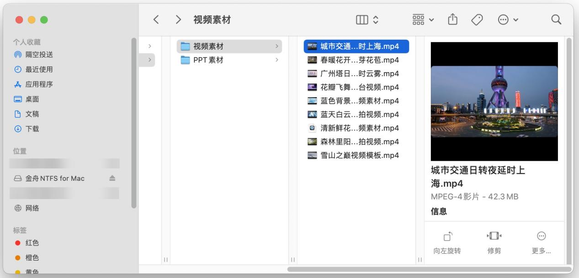Activate Finder search via the magnifier icon
Screen dimensions: 579x278
coord(556,20)
